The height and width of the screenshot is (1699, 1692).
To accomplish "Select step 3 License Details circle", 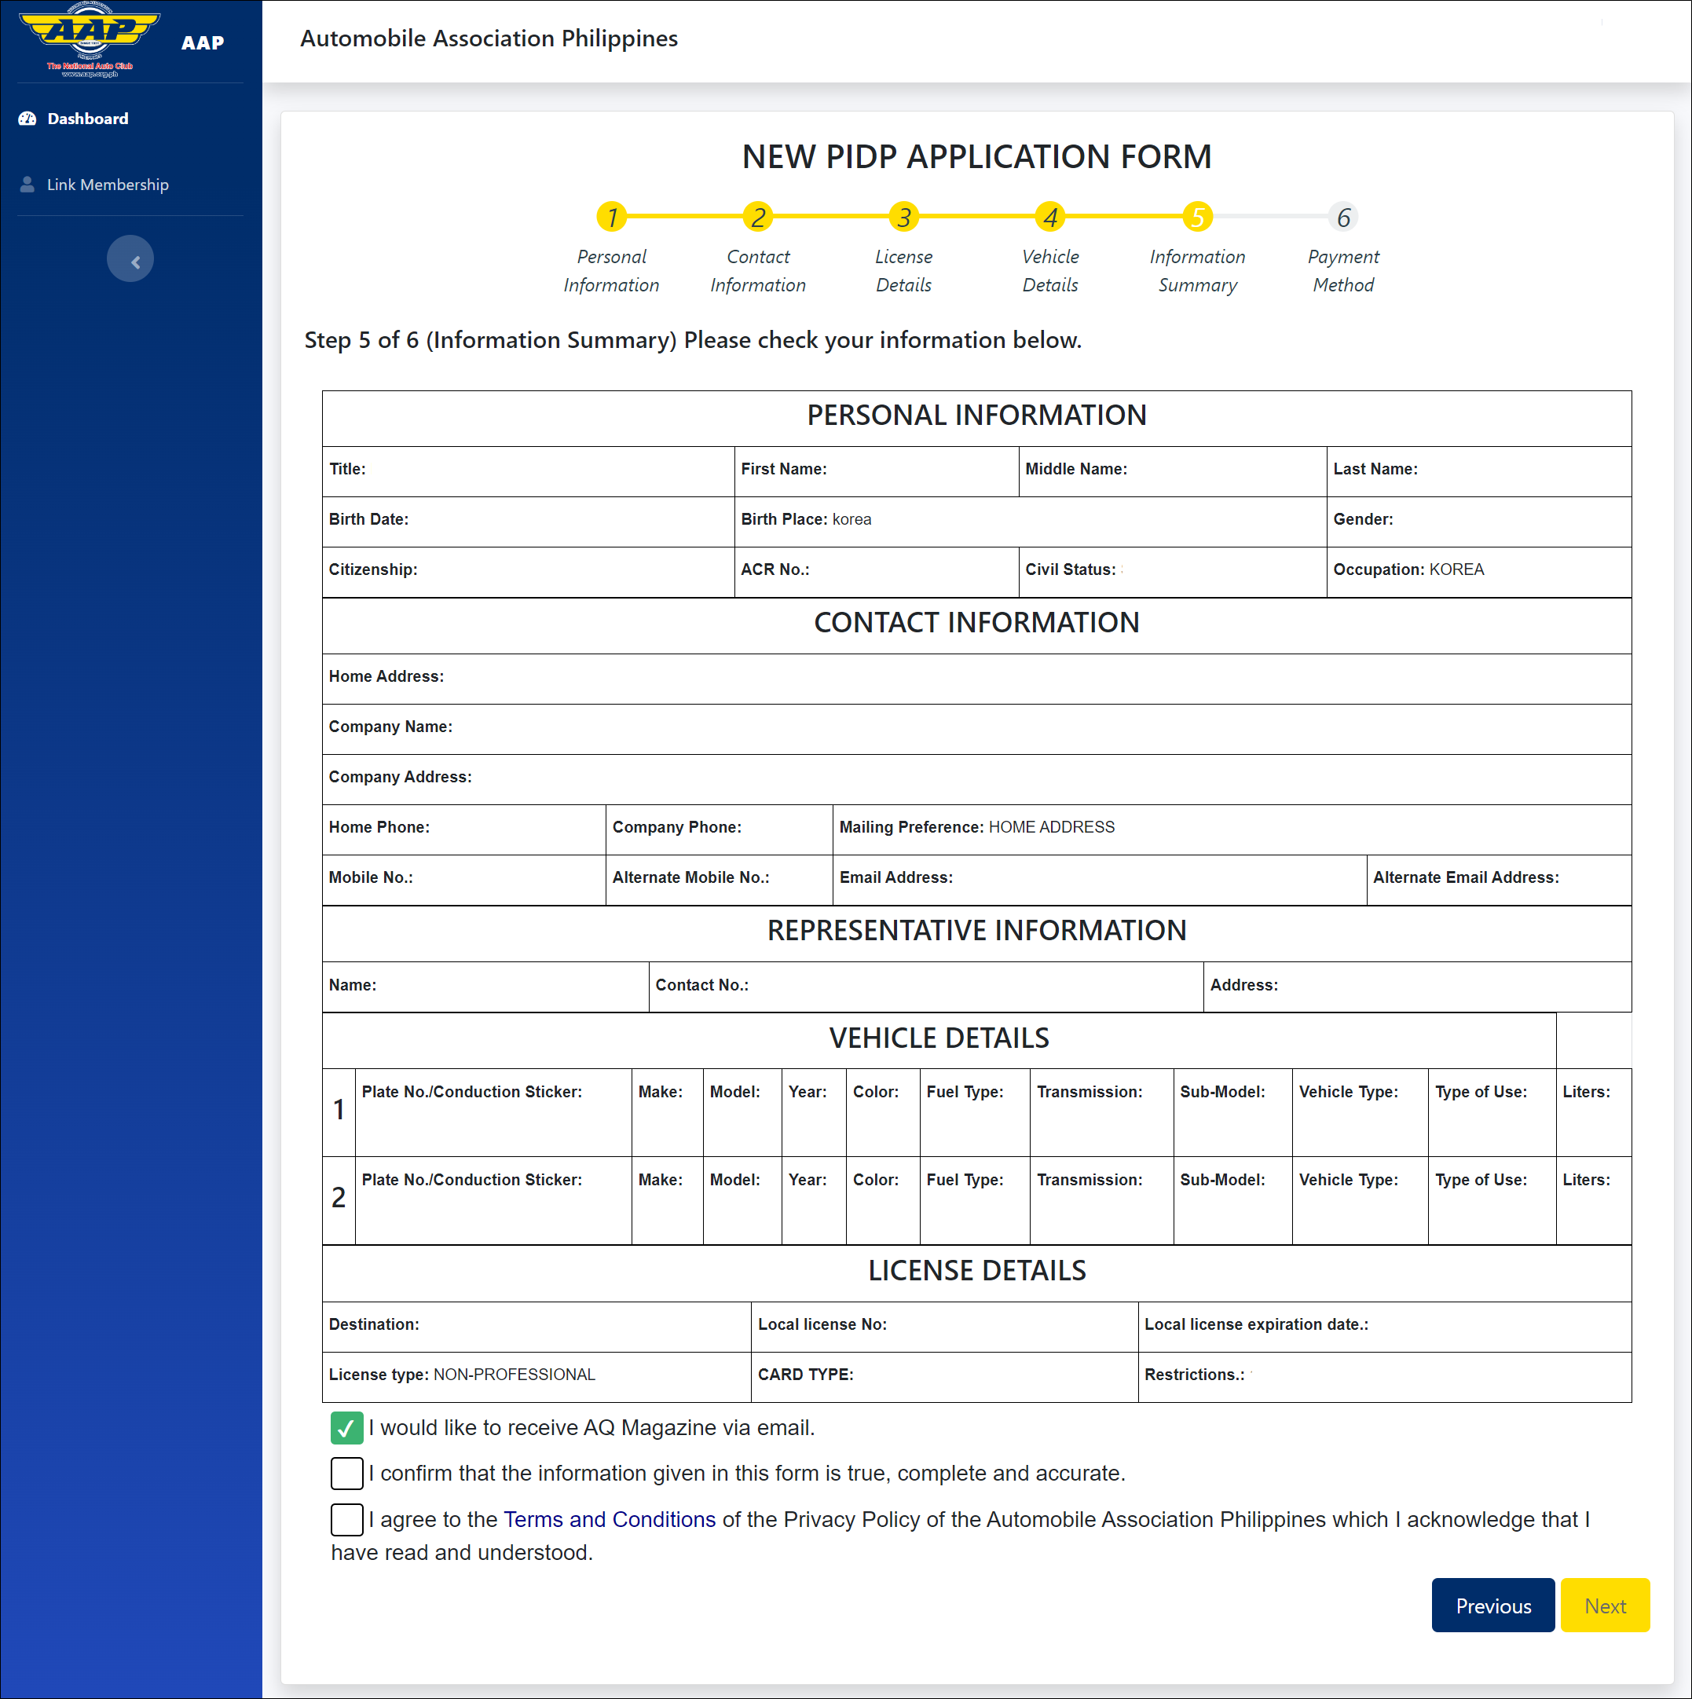I will 903,218.
